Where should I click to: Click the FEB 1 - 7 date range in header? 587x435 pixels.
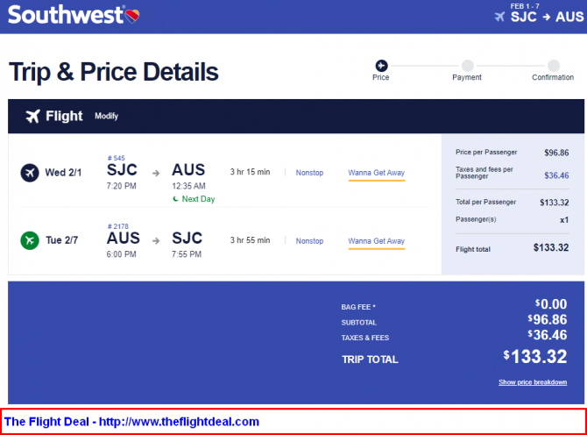tap(525, 6)
